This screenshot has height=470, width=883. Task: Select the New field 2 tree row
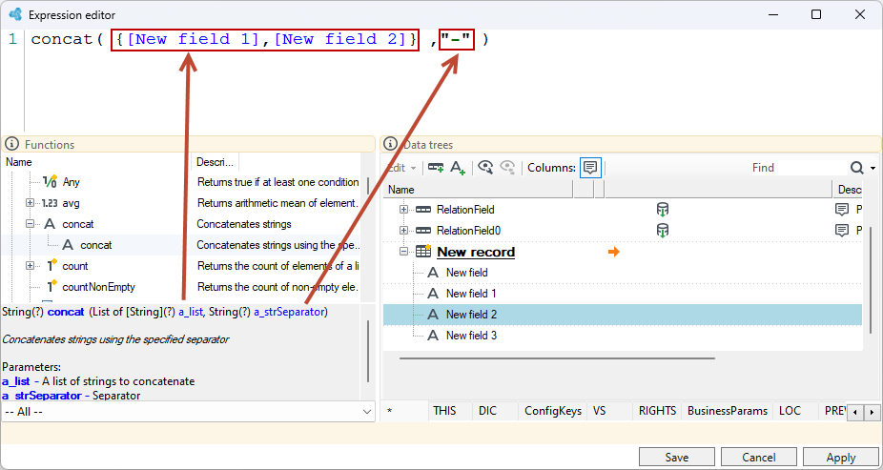pos(623,315)
